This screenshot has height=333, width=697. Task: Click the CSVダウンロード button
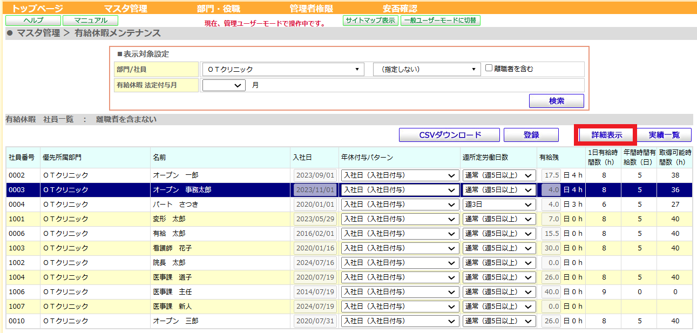(450, 135)
